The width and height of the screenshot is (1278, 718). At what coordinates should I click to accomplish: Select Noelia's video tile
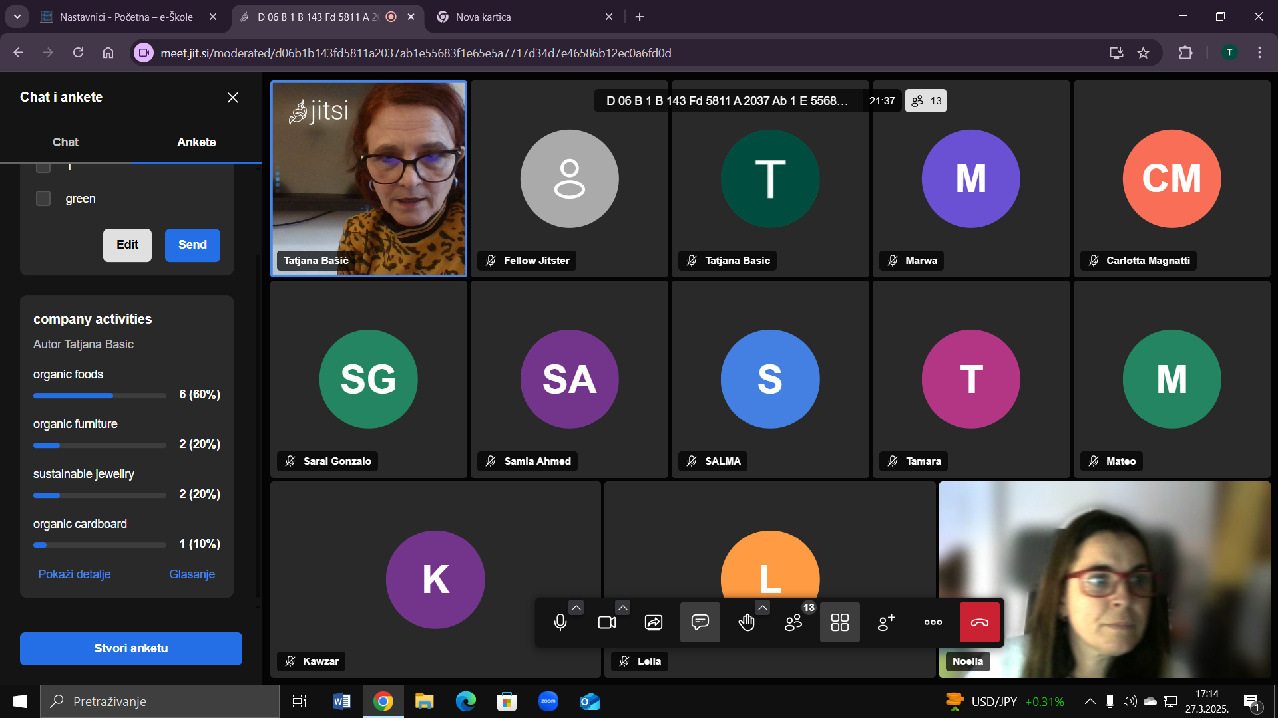(1104, 580)
